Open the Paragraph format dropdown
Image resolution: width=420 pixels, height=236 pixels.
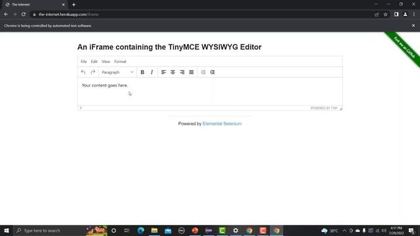click(117, 72)
